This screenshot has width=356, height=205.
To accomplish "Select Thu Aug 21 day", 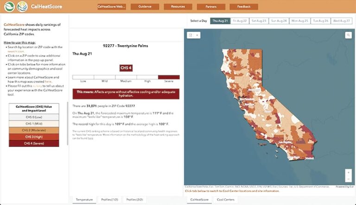I will [220, 21].
